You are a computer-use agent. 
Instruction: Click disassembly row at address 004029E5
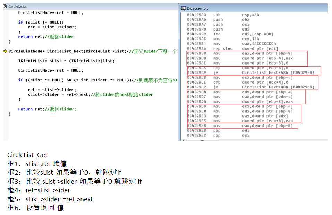240,121
